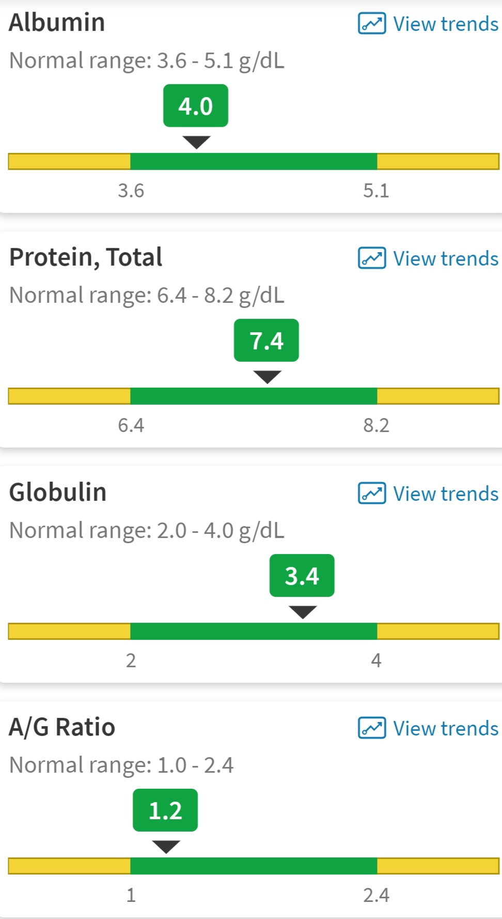Click the right yellow segment of Globulin bar
The height and width of the screenshot is (919, 502).
pos(438,631)
